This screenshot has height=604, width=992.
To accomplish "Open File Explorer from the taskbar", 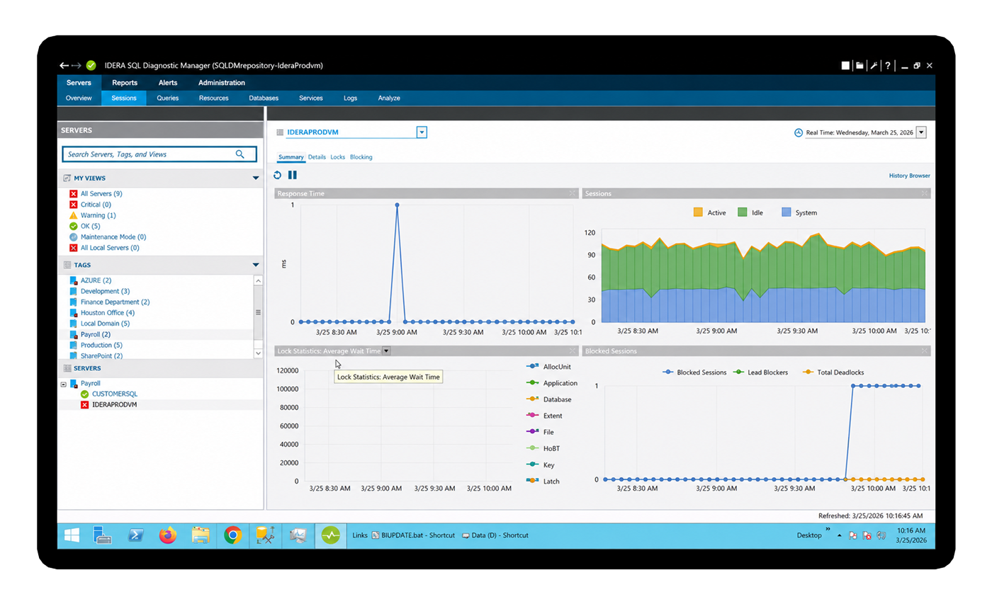I will click(201, 535).
